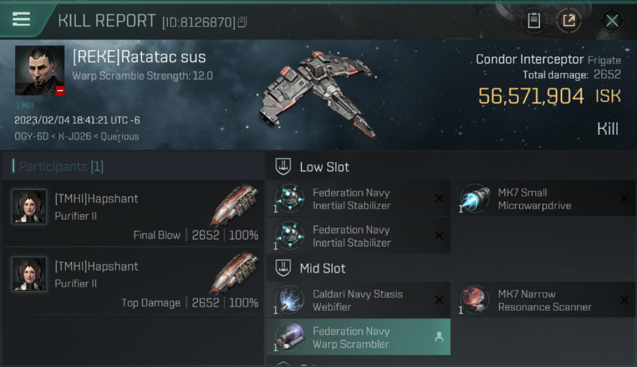The width and height of the screenshot is (637, 367).
Task: View Hapshant's portrait in Final Blow row
Action: (29, 207)
